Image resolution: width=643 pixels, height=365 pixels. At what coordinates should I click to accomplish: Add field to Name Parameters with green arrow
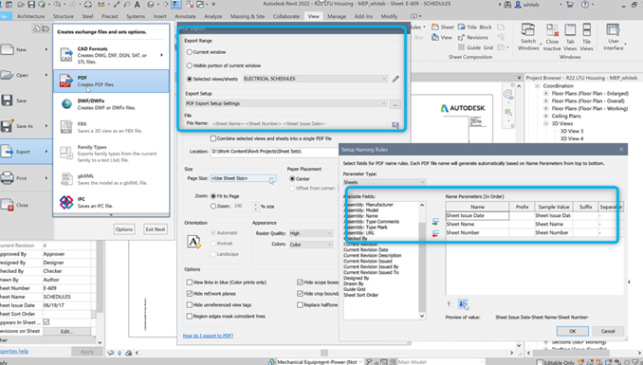[x=435, y=222]
